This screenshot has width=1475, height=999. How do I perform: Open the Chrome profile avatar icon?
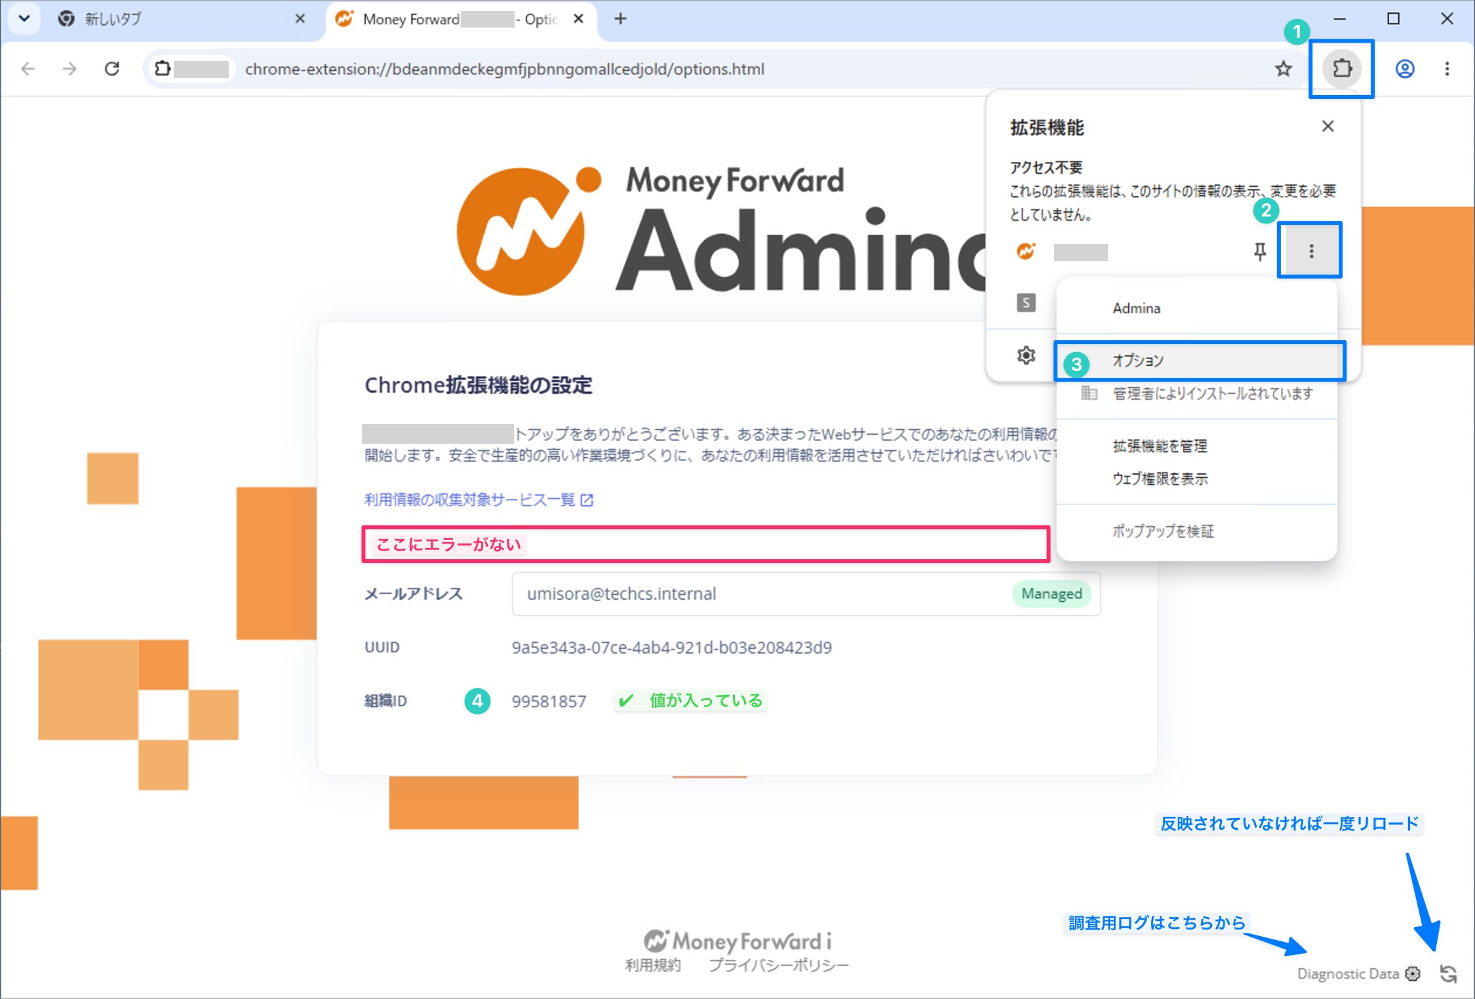pyautogui.click(x=1404, y=69)
